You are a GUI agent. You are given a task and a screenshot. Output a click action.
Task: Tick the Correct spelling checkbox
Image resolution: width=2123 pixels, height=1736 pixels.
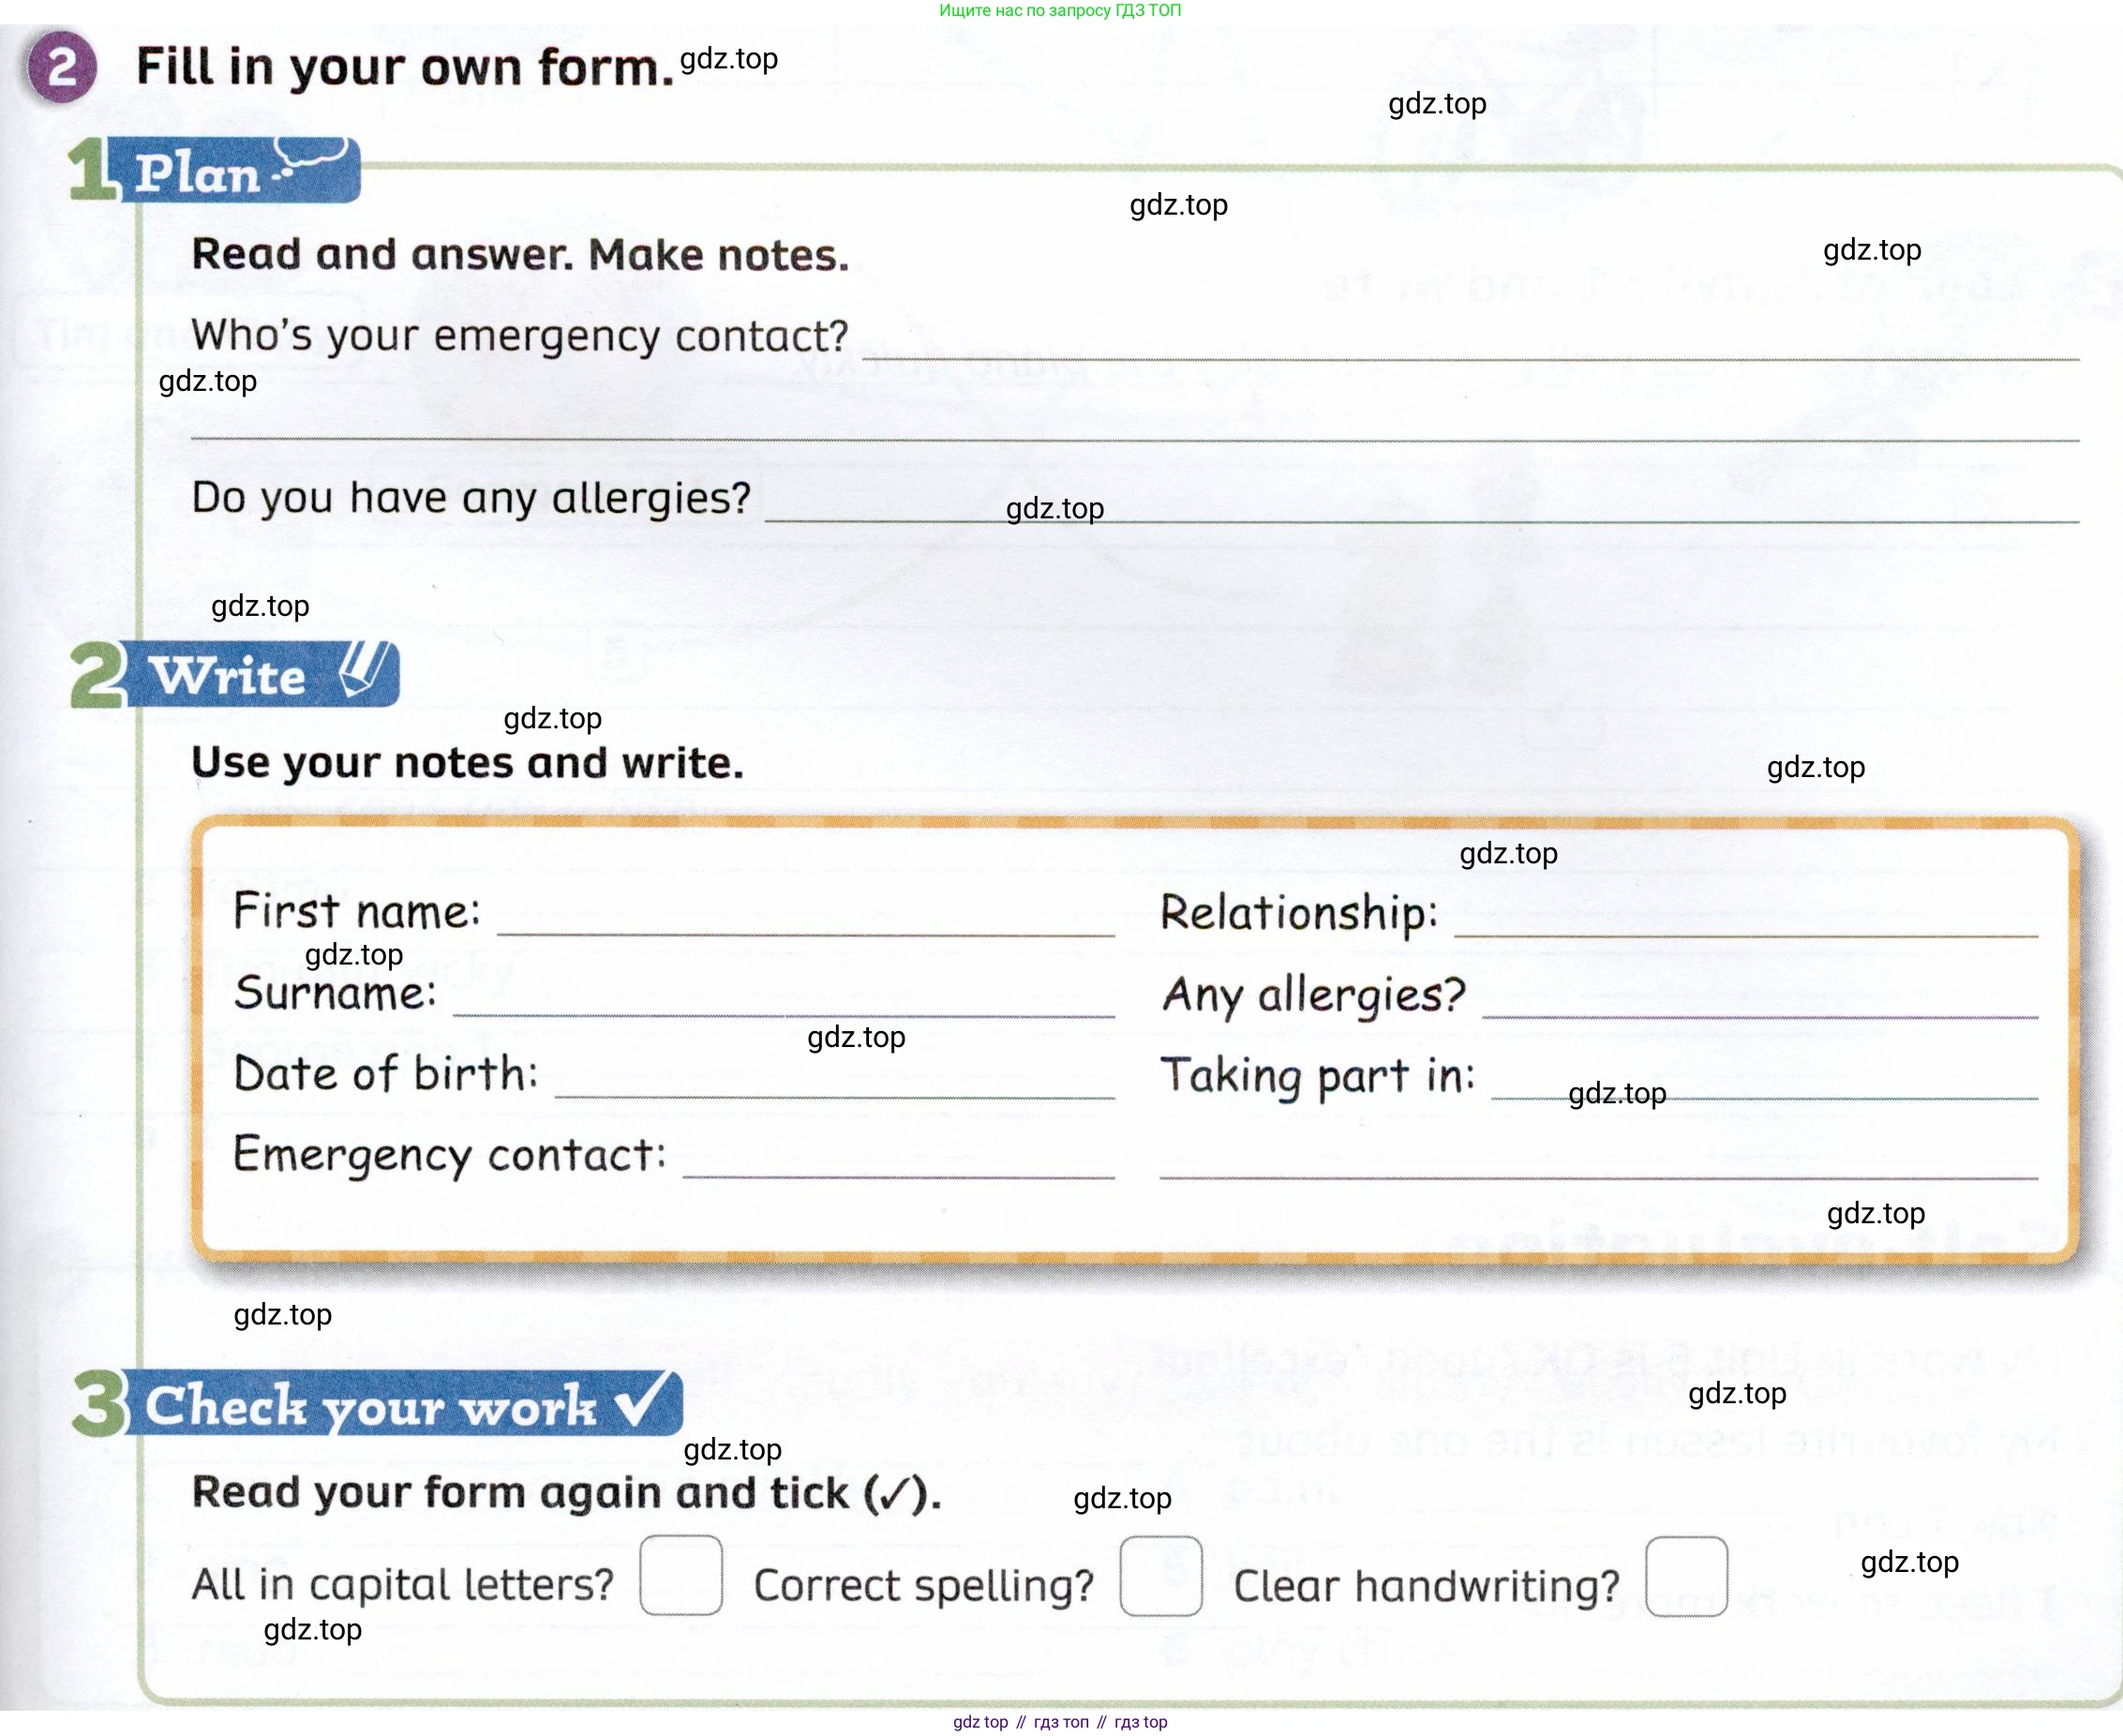coord(1161,1576)
